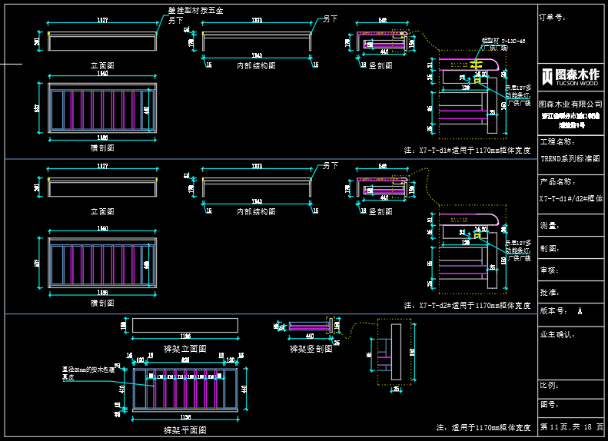
Task: Select the 订单号 field in title block
Action: pyautogui.click(x=552, y=16)
